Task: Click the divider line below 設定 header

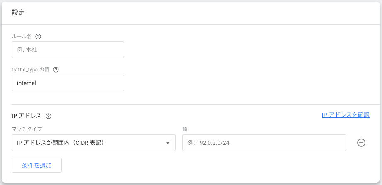Action: pos(191,25)
